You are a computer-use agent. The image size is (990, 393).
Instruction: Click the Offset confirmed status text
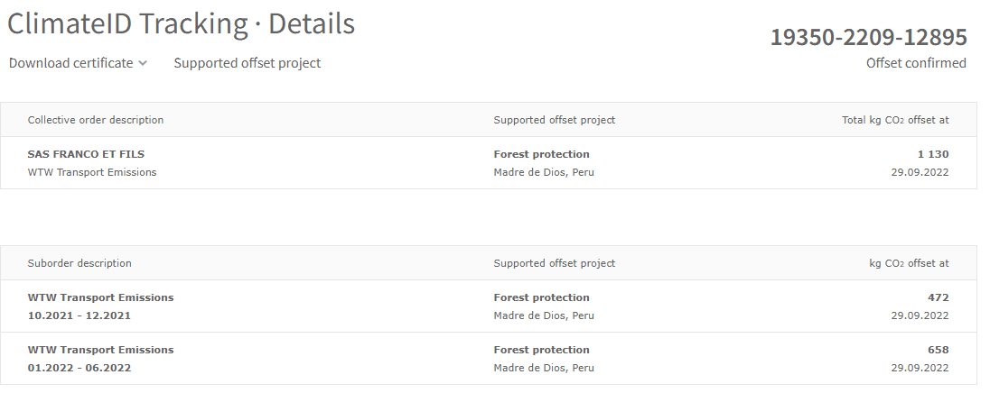click(916, 63)
